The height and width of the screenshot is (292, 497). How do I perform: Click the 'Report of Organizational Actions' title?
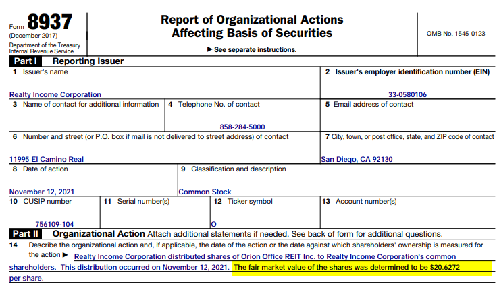click(252, 20)
